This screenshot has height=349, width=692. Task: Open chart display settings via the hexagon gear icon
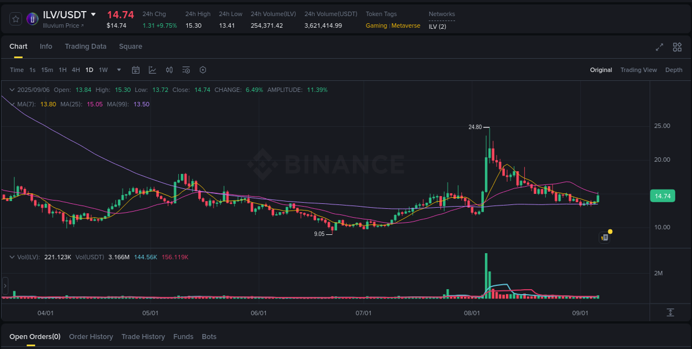(x=203, y=70)
